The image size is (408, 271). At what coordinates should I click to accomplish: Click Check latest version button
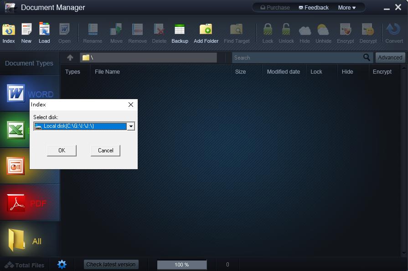[111, 265]
